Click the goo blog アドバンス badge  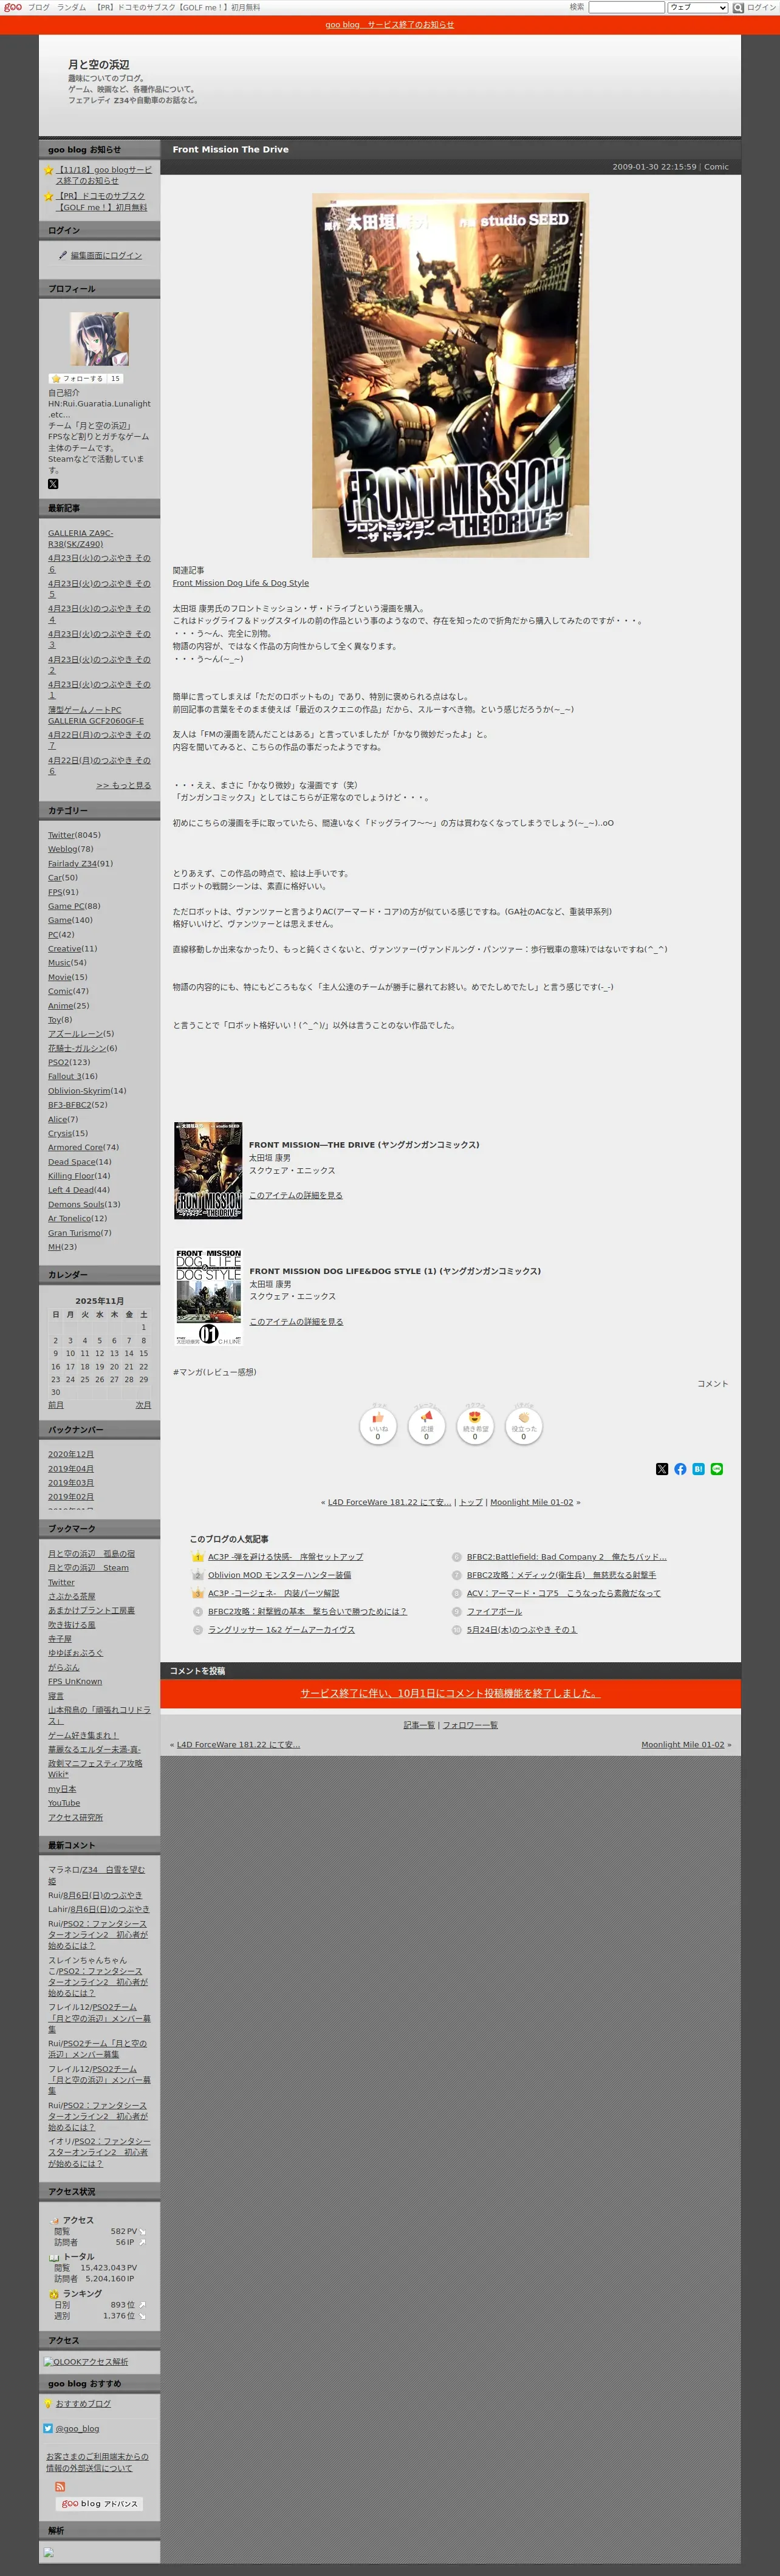(99, 2504)
